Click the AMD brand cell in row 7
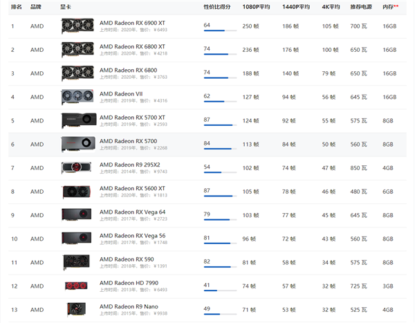The height and width of the screenshot is (323, 415). click(x=37, y=168)
